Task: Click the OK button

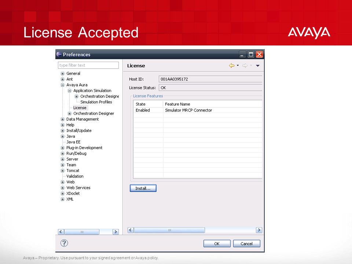Action: (x=217, y=243)
